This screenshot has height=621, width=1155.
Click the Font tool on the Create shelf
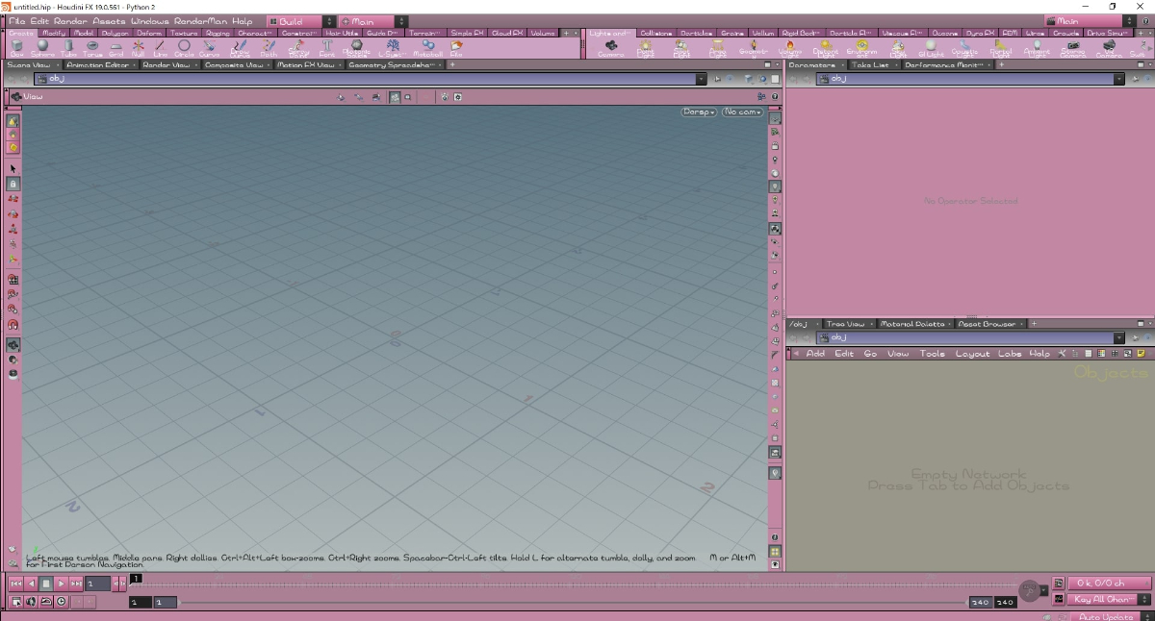[327, 44]
